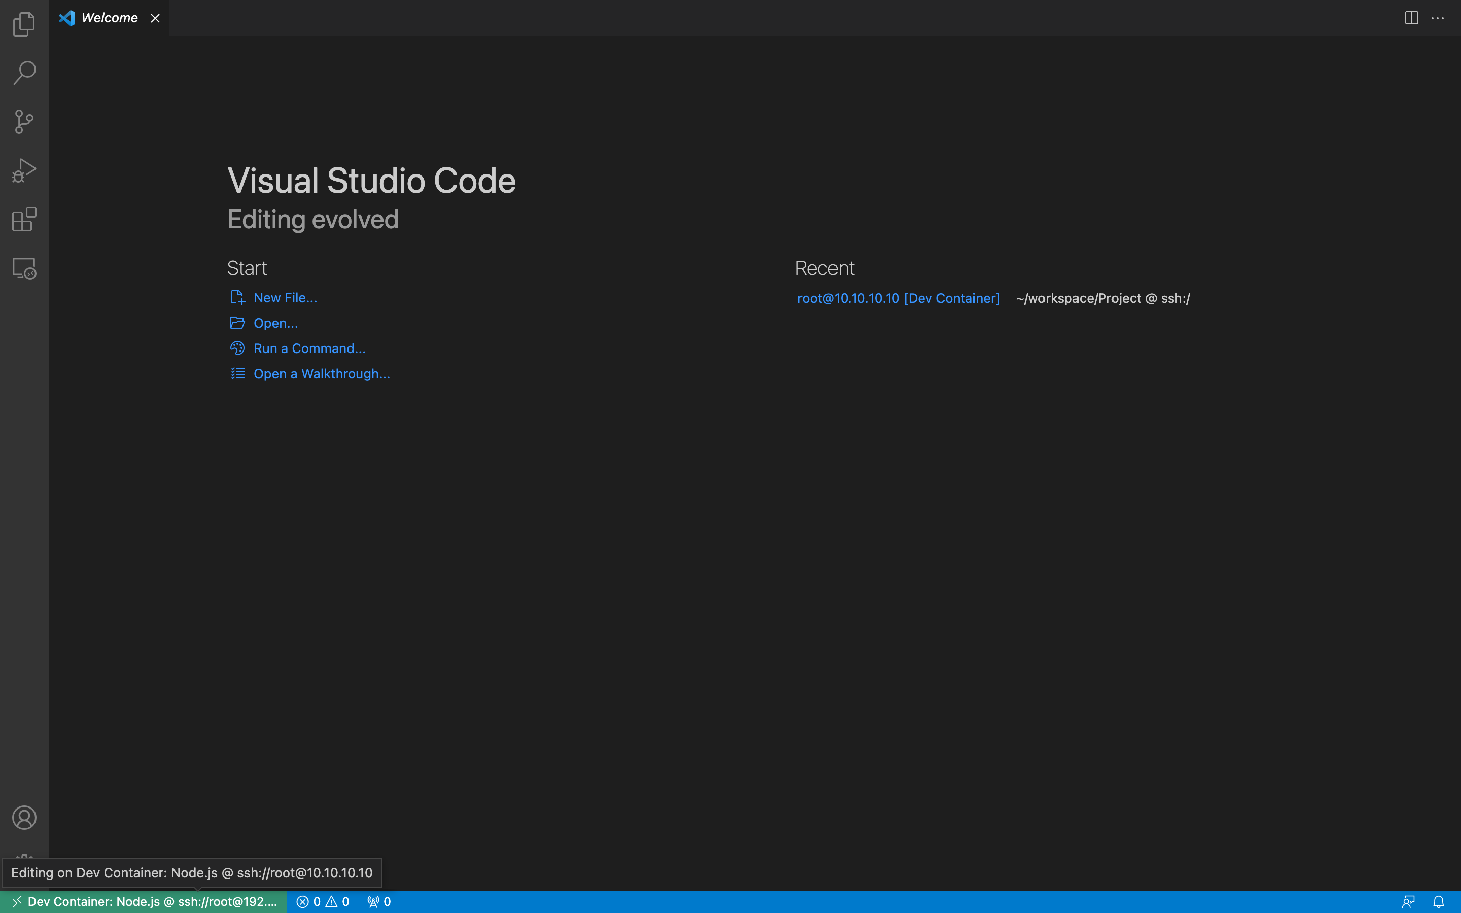
Task: Click the New File document icon
Action: pos(237,298)
